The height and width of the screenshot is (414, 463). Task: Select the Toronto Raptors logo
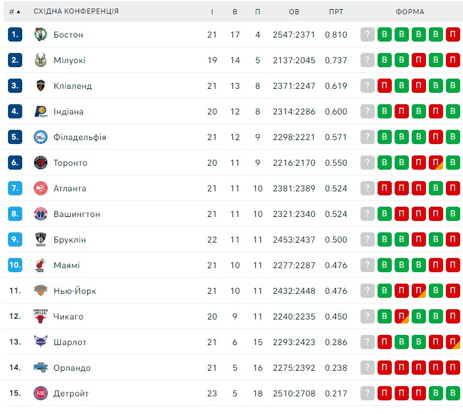coord(40,163)
